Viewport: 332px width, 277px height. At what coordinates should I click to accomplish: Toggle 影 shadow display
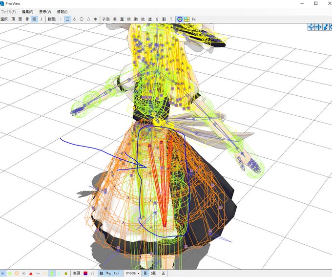point(145,274)
